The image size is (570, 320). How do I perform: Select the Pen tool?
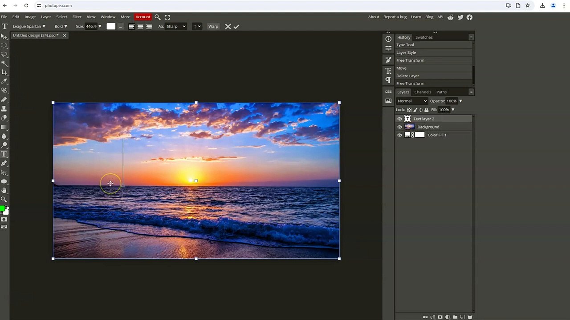[4, 163]
